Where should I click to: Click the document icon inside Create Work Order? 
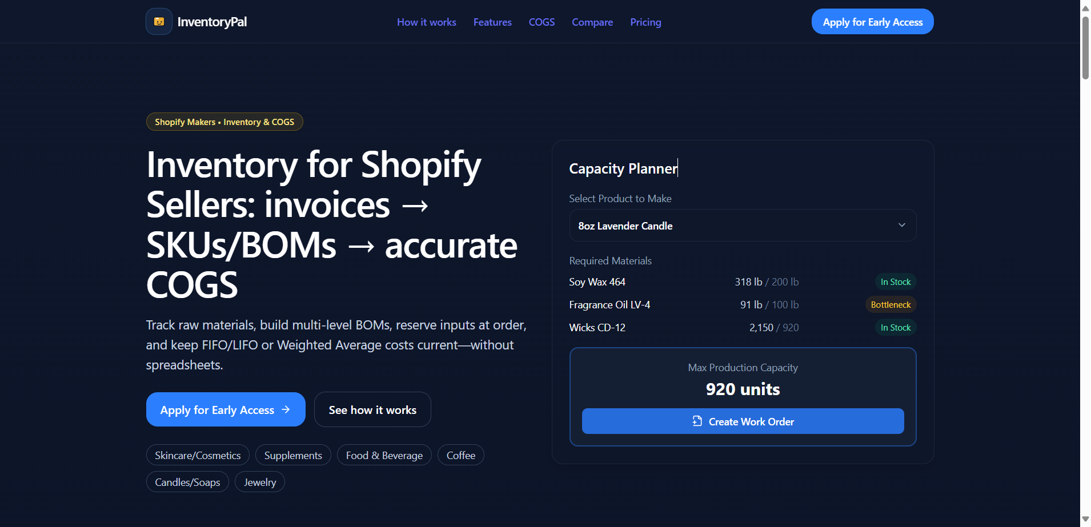[697, 421]
